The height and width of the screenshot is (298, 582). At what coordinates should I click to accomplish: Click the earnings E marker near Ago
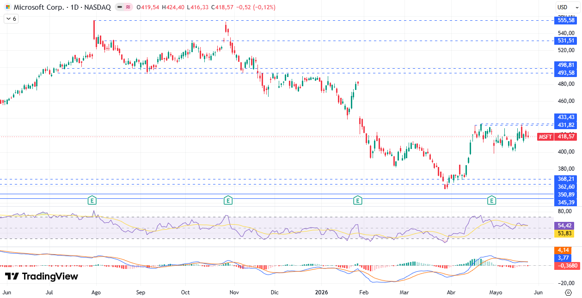click(92, 200)
